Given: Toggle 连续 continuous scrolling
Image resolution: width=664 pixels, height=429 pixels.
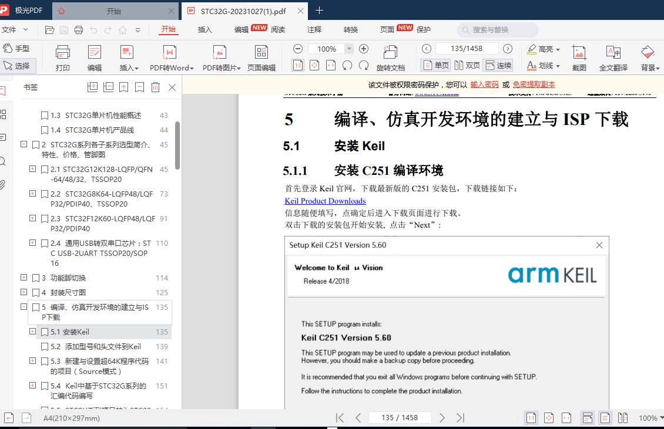Looking at the screenshot, I should (498, 65).
